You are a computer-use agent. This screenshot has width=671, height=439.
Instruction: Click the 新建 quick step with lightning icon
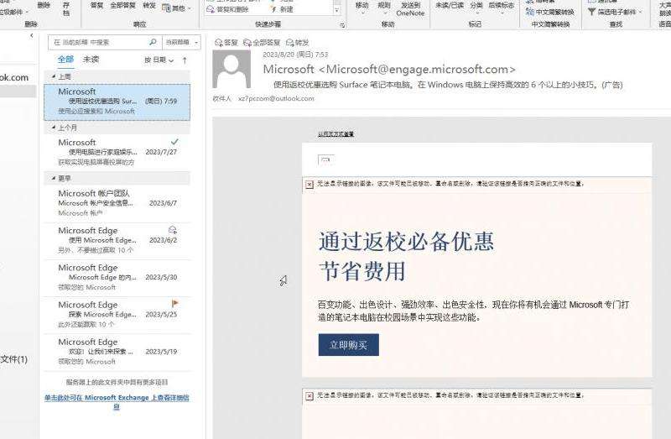(x=282, y=9)
